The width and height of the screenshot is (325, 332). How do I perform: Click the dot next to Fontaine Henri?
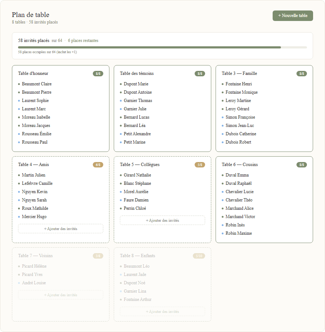coord(223,84)
